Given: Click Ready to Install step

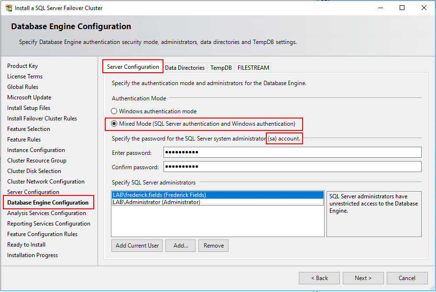Looking at the screenshot, I should click(x=26, y=245).
